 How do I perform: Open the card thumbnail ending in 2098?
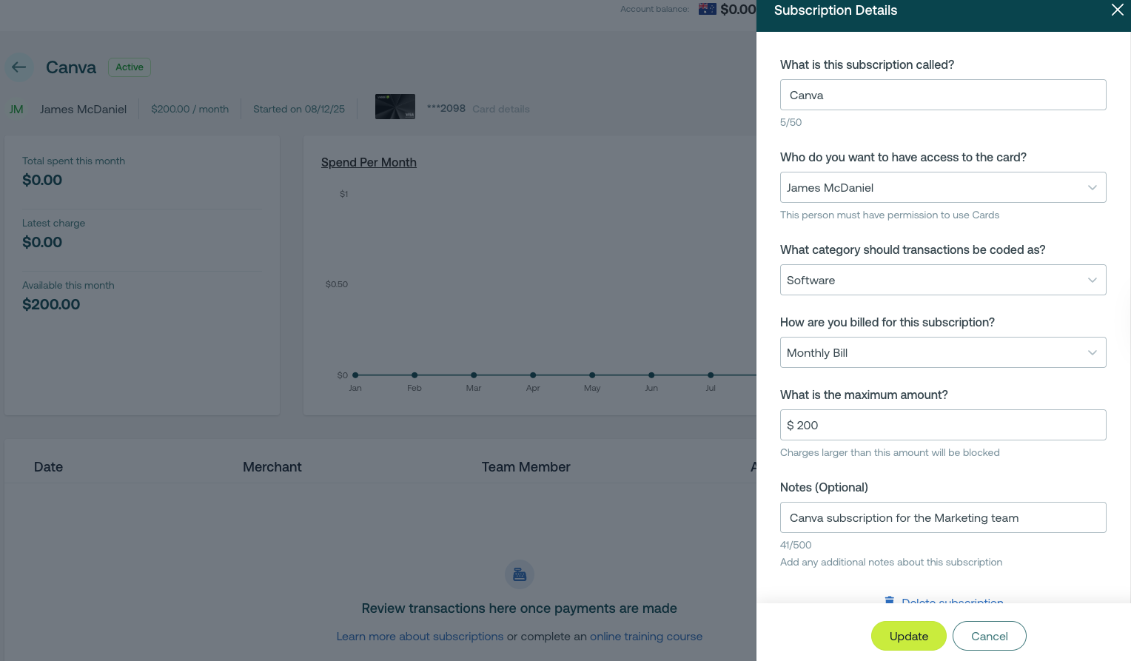click(395, 107)
